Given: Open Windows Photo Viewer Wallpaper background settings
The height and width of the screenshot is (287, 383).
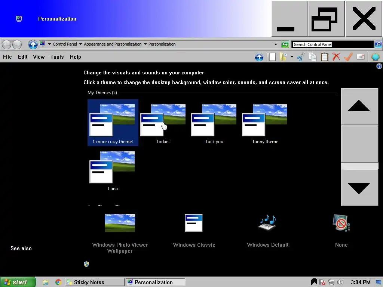Looking at the screenshot, I should tap(120, 234).
